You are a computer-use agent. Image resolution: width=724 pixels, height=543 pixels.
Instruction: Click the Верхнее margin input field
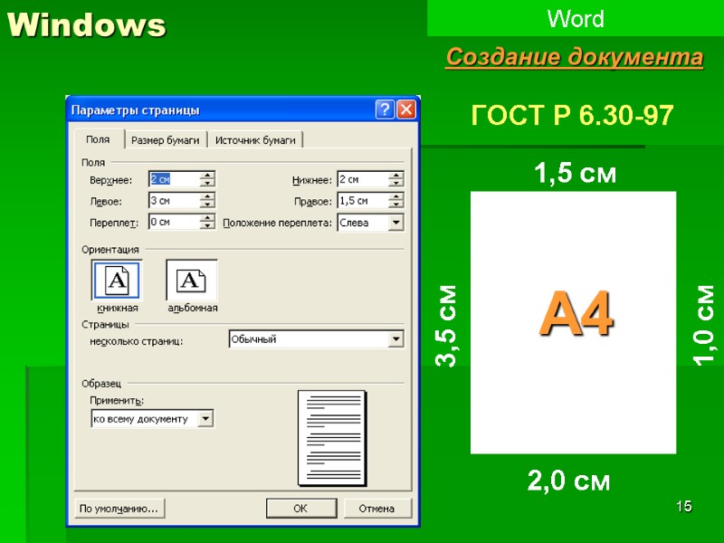pyautogui.click(x=175, y=179)
